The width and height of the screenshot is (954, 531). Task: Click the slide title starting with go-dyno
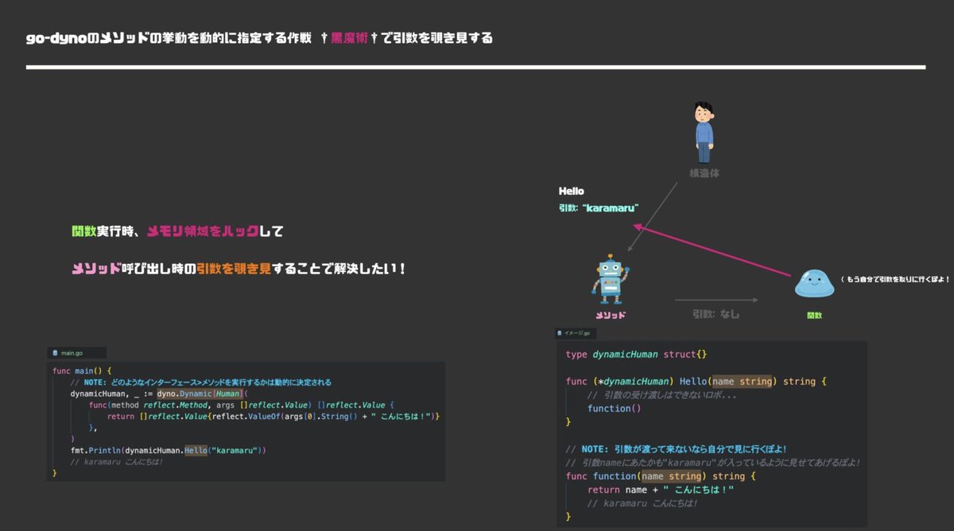(x=259, y=37)
